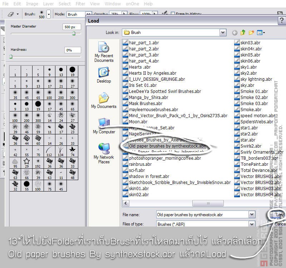Go up one folder level
This screenshot has width=286, height=268.
243,33
